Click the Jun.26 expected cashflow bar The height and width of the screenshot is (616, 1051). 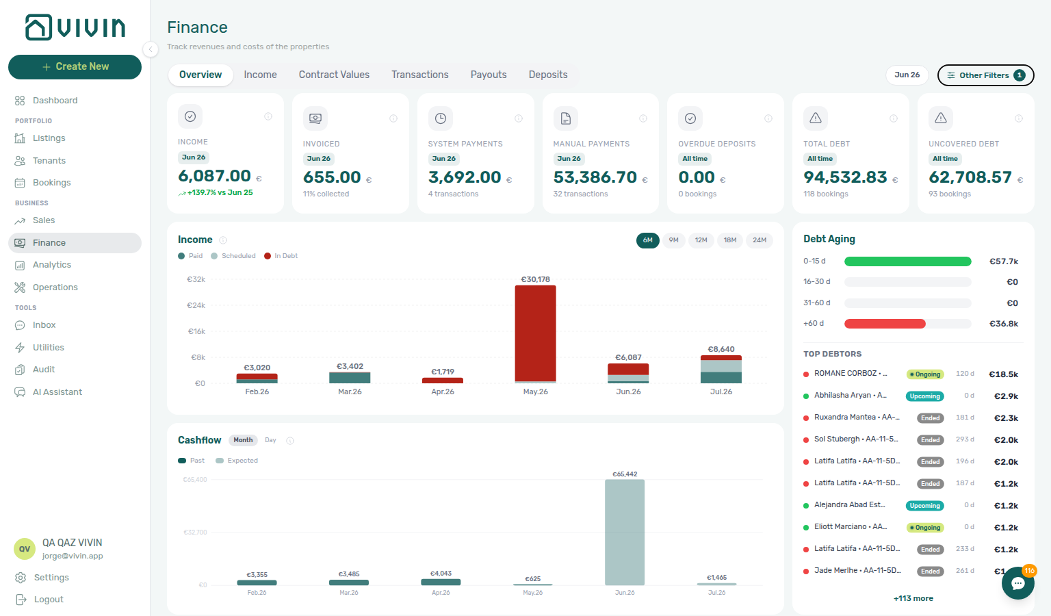tap(625, 532)
